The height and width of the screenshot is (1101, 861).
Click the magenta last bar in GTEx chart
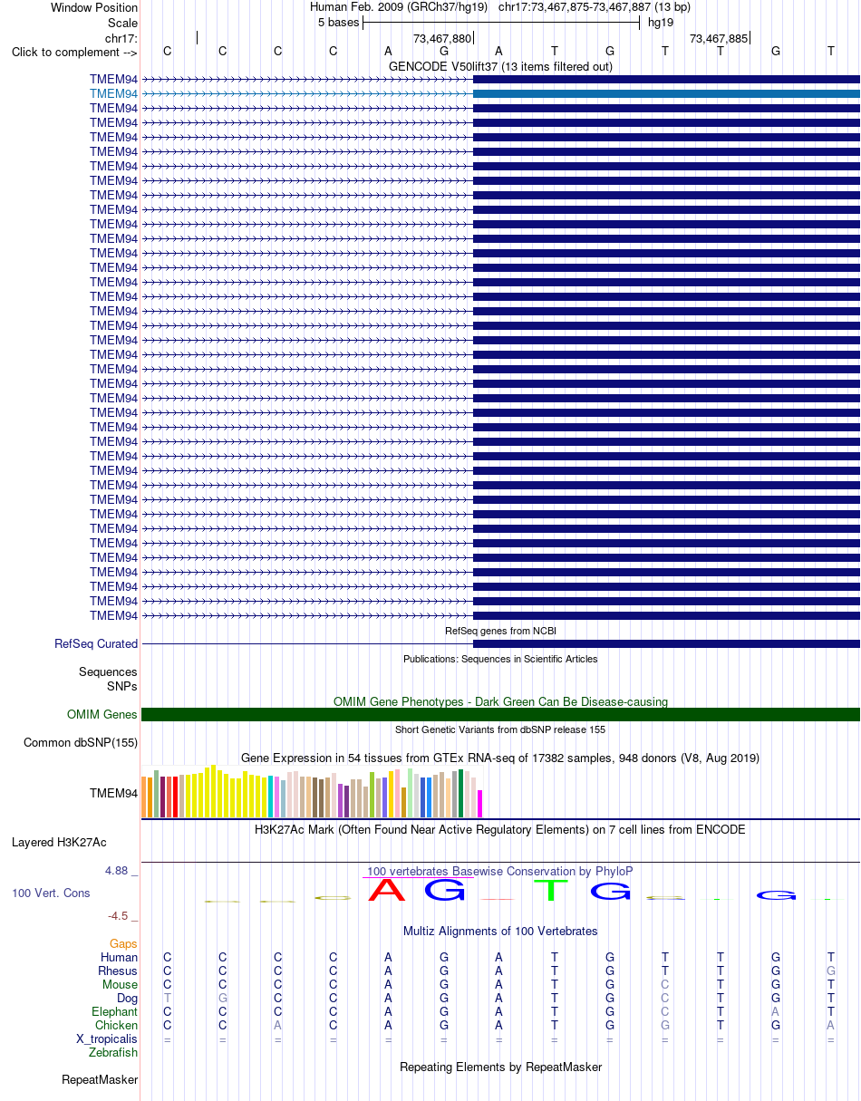[480, 804]
